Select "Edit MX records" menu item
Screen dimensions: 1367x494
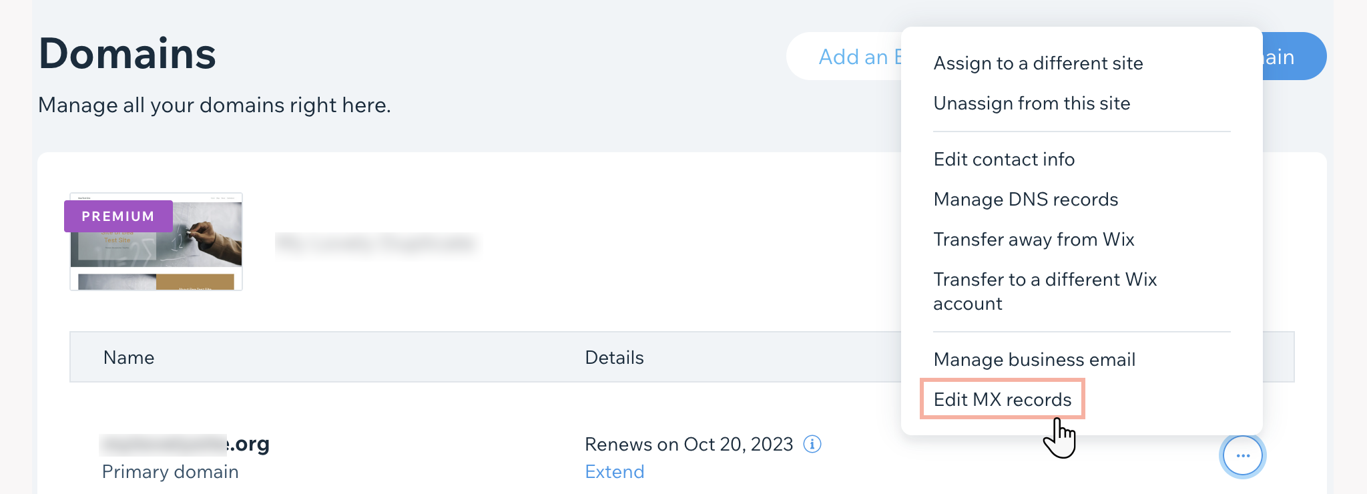(x=1002, y=399)
